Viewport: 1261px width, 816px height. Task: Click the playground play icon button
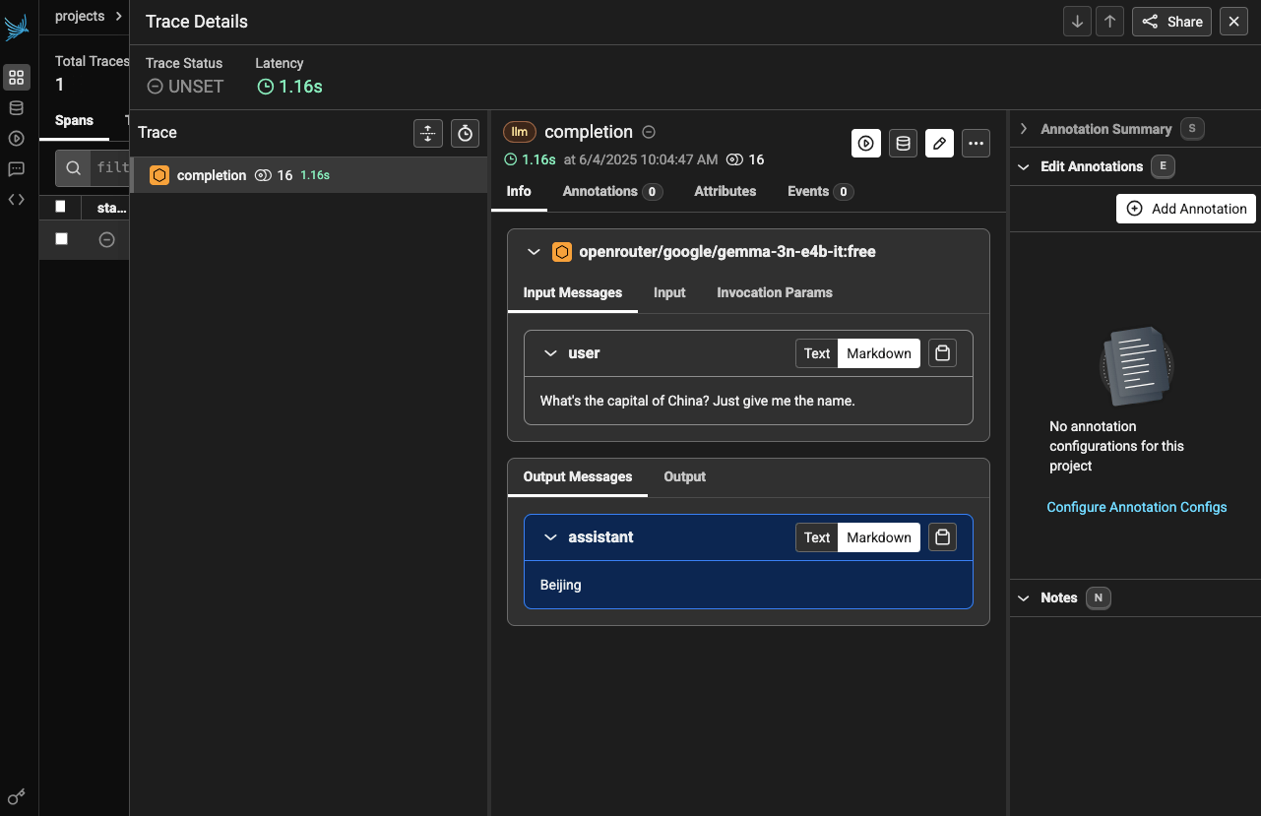865,143
